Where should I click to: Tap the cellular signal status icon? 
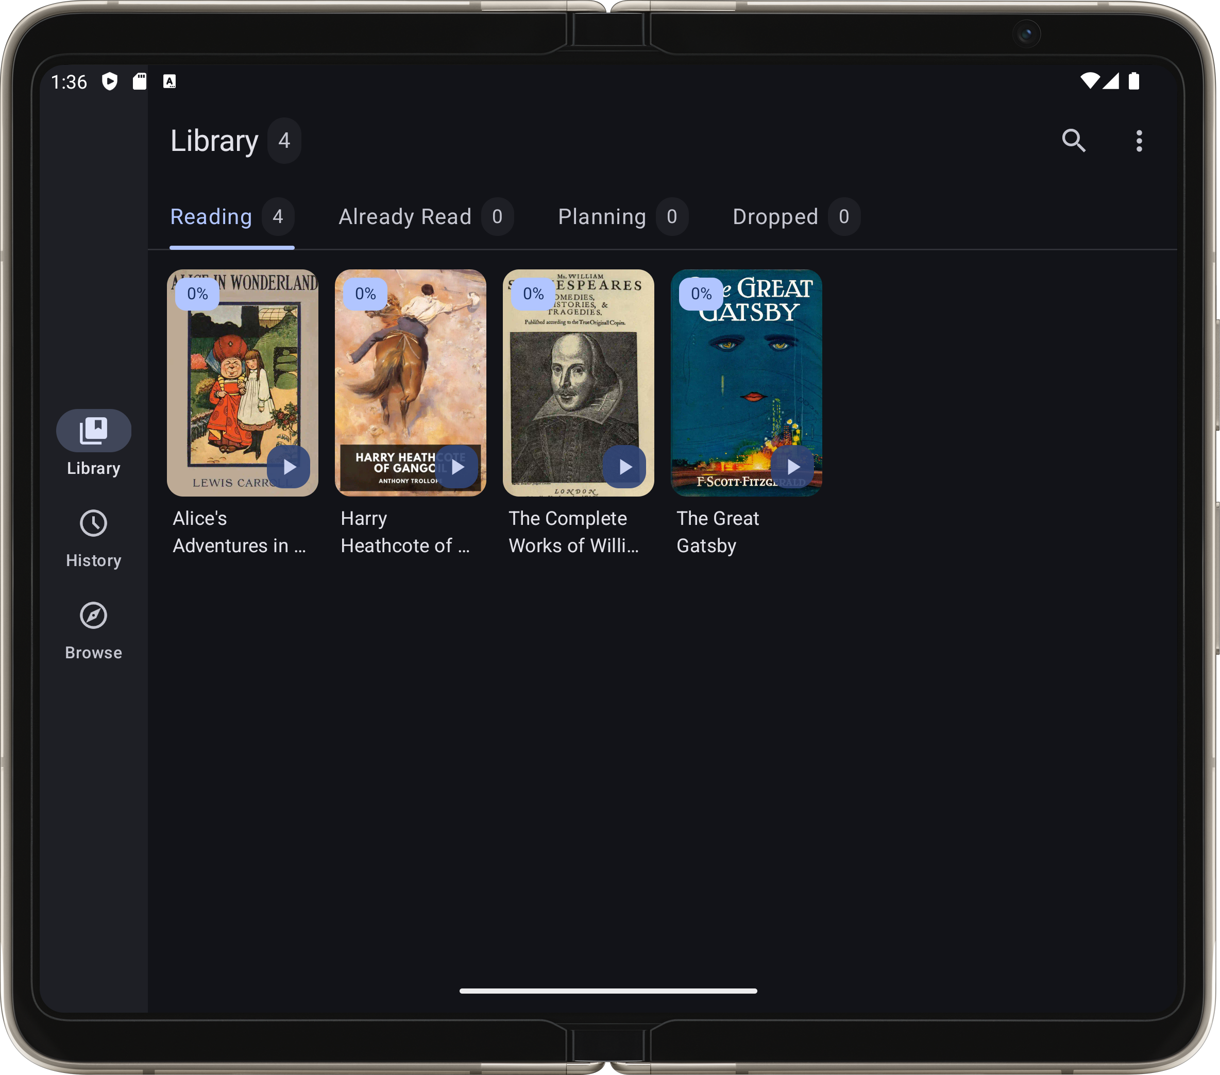pyautogui.click(x=1111, y=81)
